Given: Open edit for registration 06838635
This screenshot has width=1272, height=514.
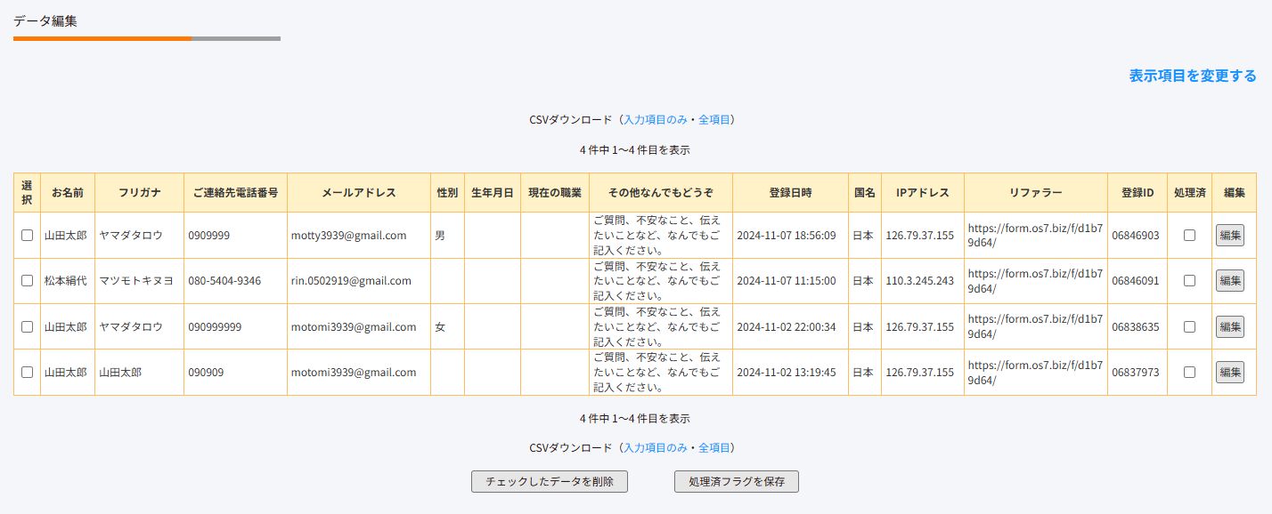Looking at the screenshot, I should click(1230, 326).
